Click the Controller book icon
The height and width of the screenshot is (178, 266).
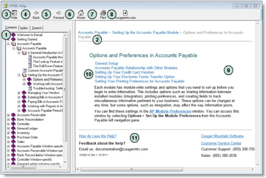pos(13,124)
